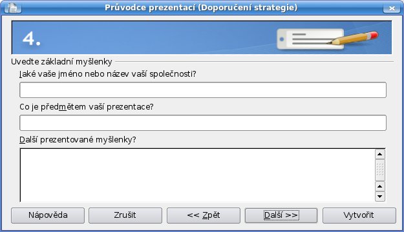This screenshot has height=232, width=404.
Task: Open the window menu icon in title bar
Action: click(13, 8)
